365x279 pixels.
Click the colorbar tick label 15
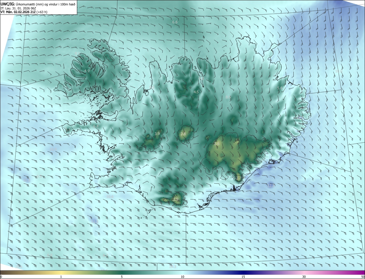point(243,277)
